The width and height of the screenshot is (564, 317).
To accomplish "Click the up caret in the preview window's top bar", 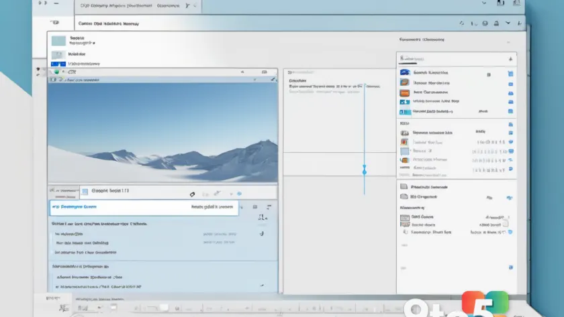I will (242, 72).
